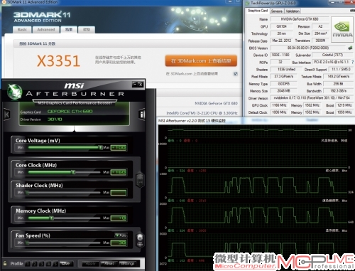The width and height of the screenshot is (355, 271).
Task: Click the GPU value GK104 in GPU-Z
Action: click(281, 26)
